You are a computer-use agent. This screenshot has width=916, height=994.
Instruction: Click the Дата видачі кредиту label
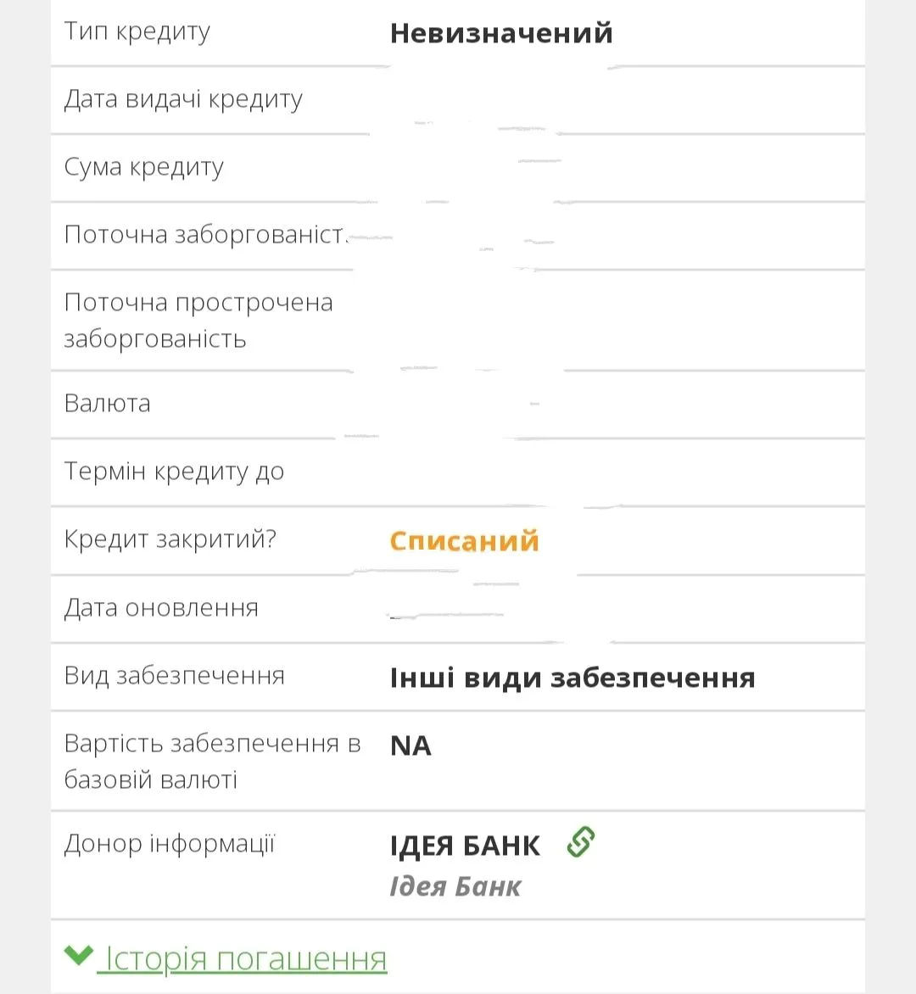tap(183, 99)
